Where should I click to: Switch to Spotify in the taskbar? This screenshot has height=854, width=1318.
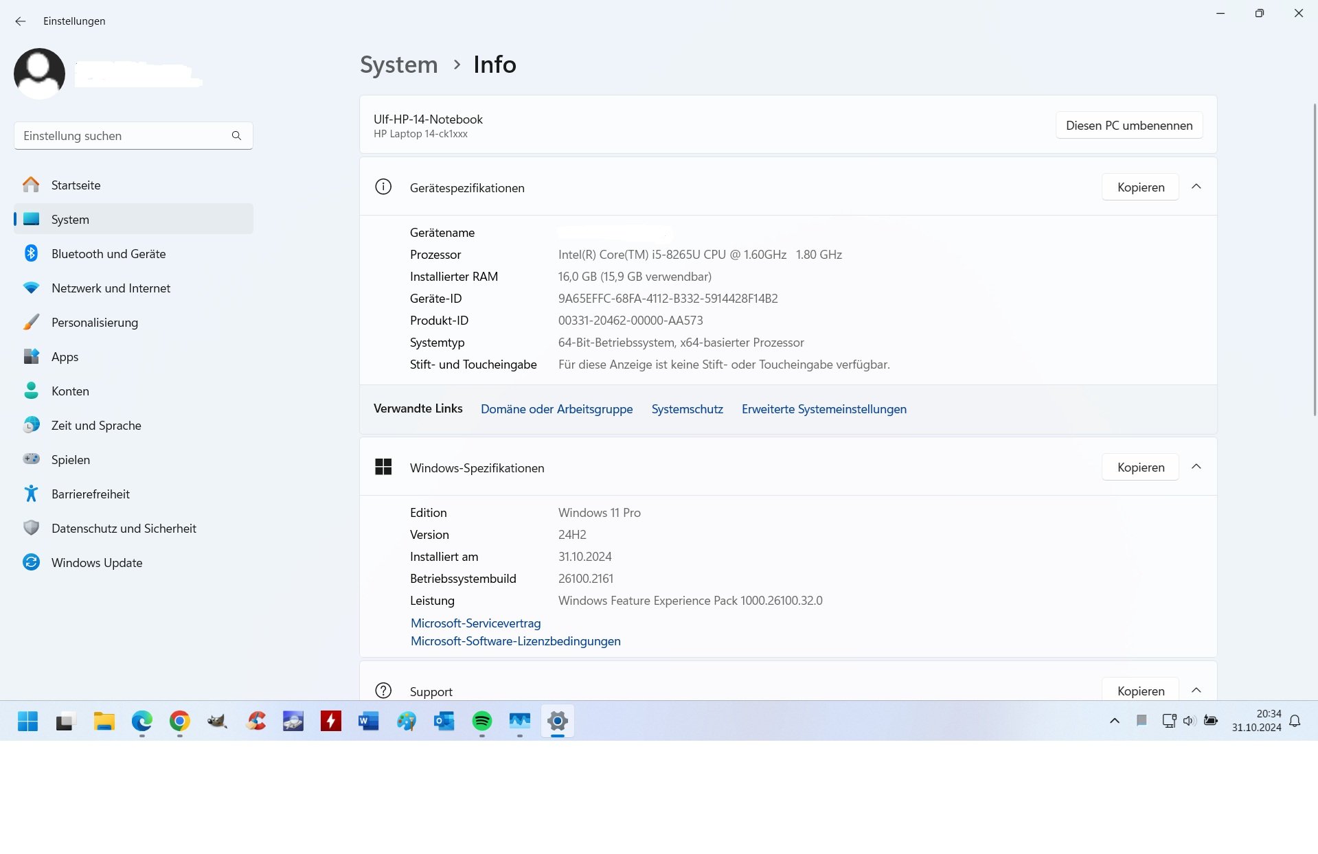(482, 721)
